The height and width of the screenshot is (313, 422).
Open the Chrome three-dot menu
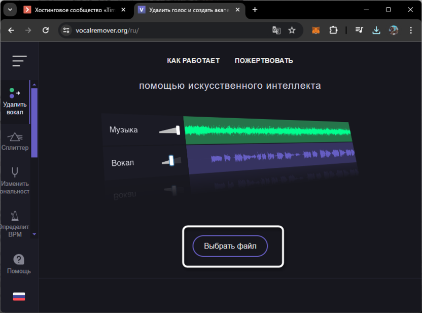pyautogui.click(x=411, y=30)
